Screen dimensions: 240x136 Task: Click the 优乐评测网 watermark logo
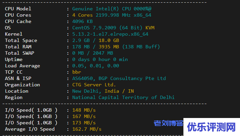[211, 127]
